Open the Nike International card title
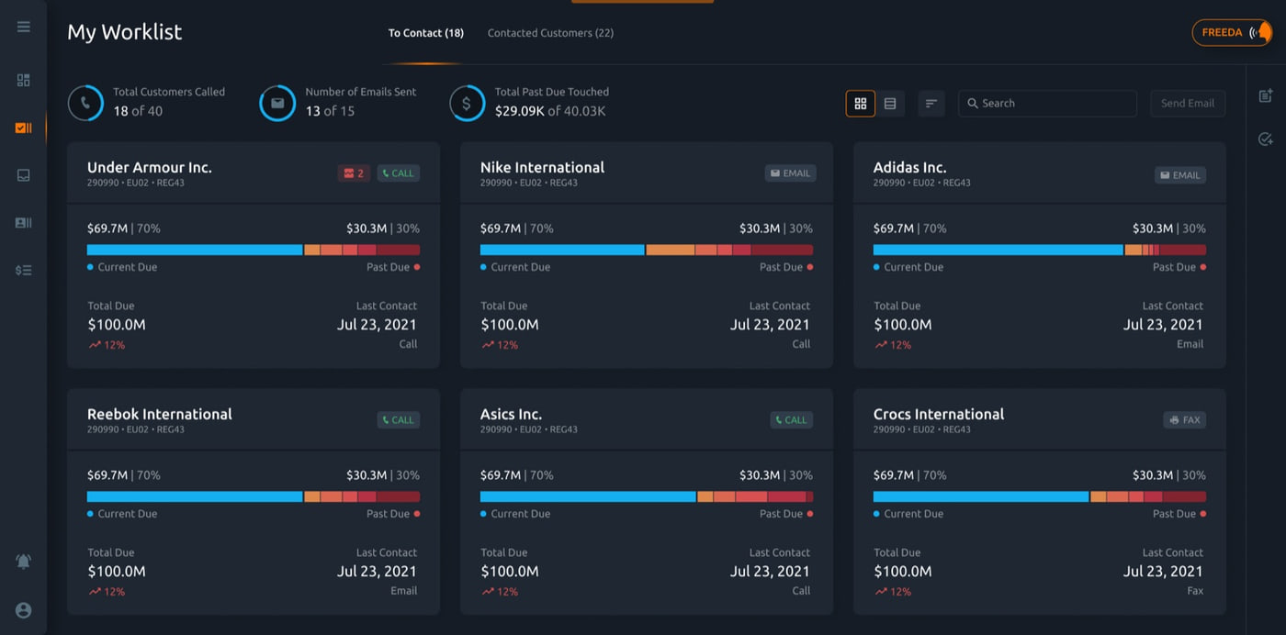Image resolution: width=1286 pixels, height=635 pixels. (542, 167)
